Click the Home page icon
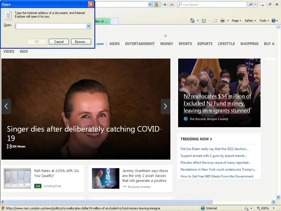The image size is (281, 211). pyautogui.click(x=192, y=21)
